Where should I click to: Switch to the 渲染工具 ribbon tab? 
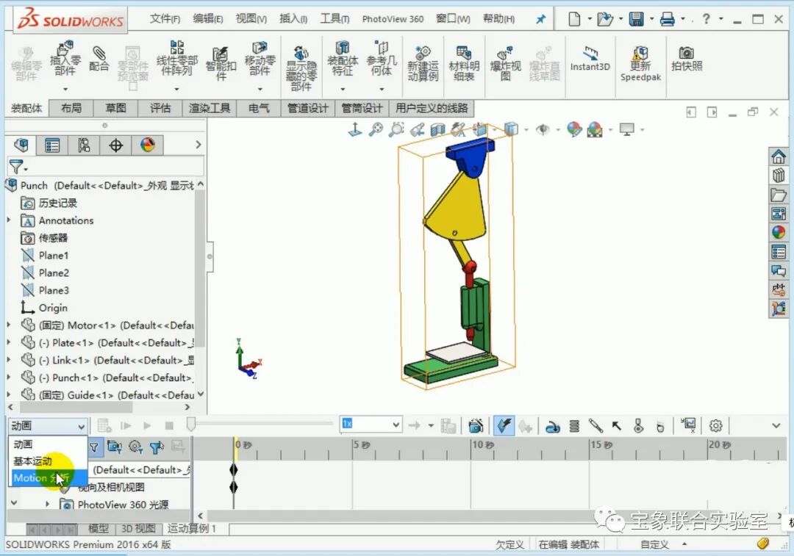(x=209, y=108)
